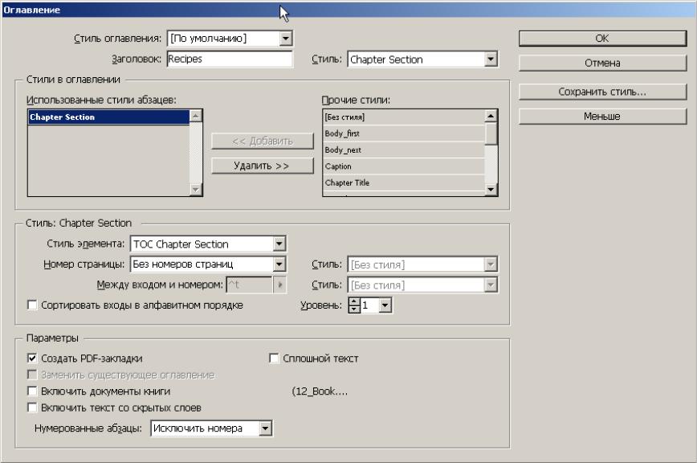Select Body_first in other styles list
This screenshot has height=463, width=697.
pyautogui.click(x=404, y=133)
